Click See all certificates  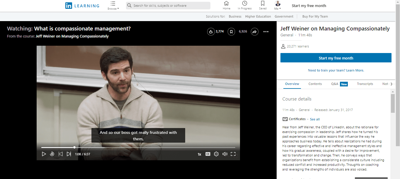pyautogui.click(x=315, y=119)
